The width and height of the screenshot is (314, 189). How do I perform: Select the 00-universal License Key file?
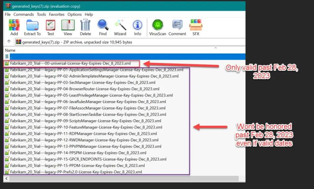tap(70, 63)
